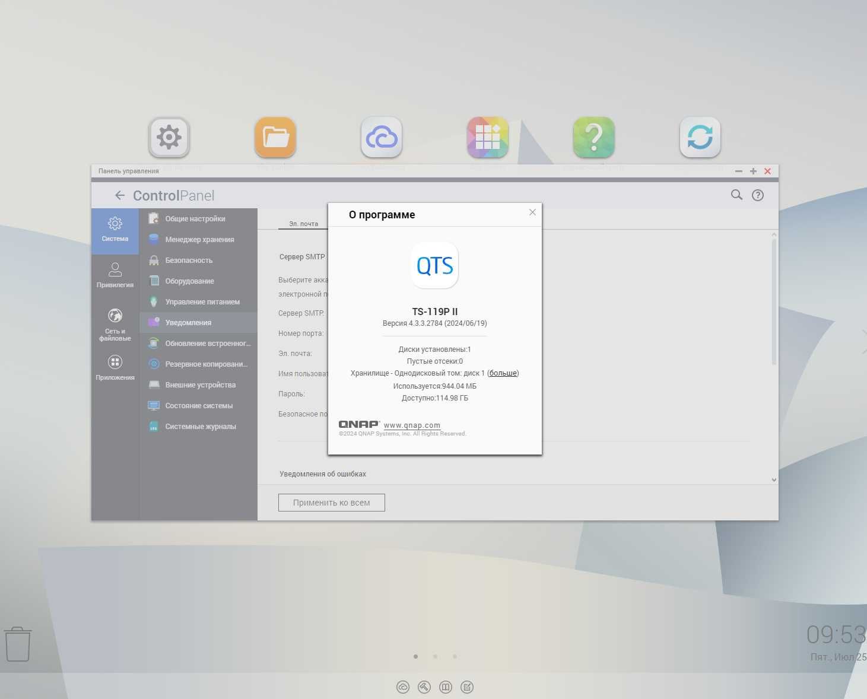This screenshot has width=867, height=699.
Task: Click the больше storage link
Action: pos(503,373)
